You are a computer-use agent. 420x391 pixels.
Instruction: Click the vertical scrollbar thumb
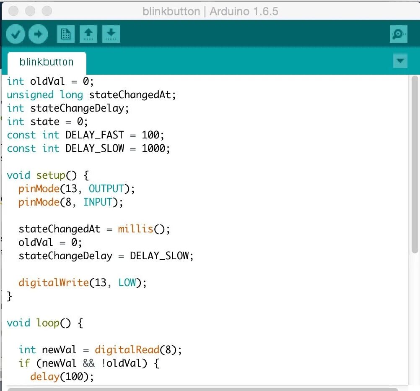click(x=415, y=164)
